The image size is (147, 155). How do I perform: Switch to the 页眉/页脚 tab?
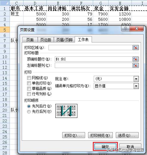pyautogui.click(x=64, y=40)
